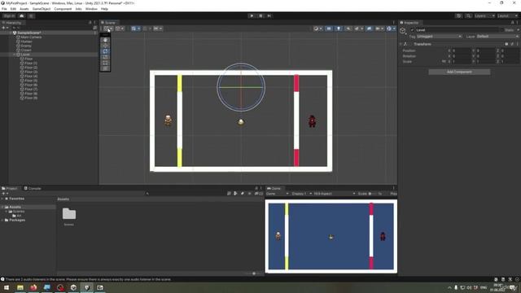Select the Scale tool in scene overlay
Image resolution: width=521 pixels, height=293 pixels.
[105, 57]
